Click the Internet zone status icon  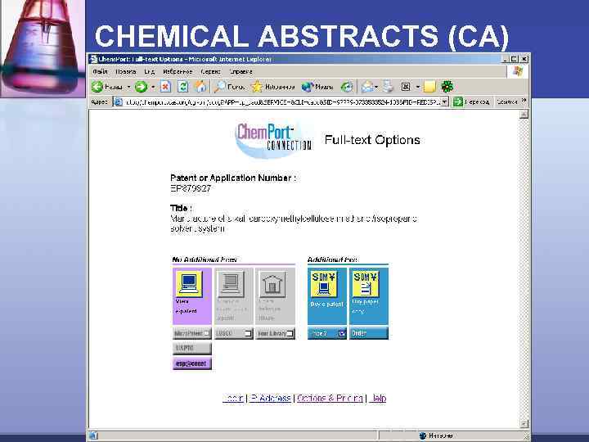point(423,435)
